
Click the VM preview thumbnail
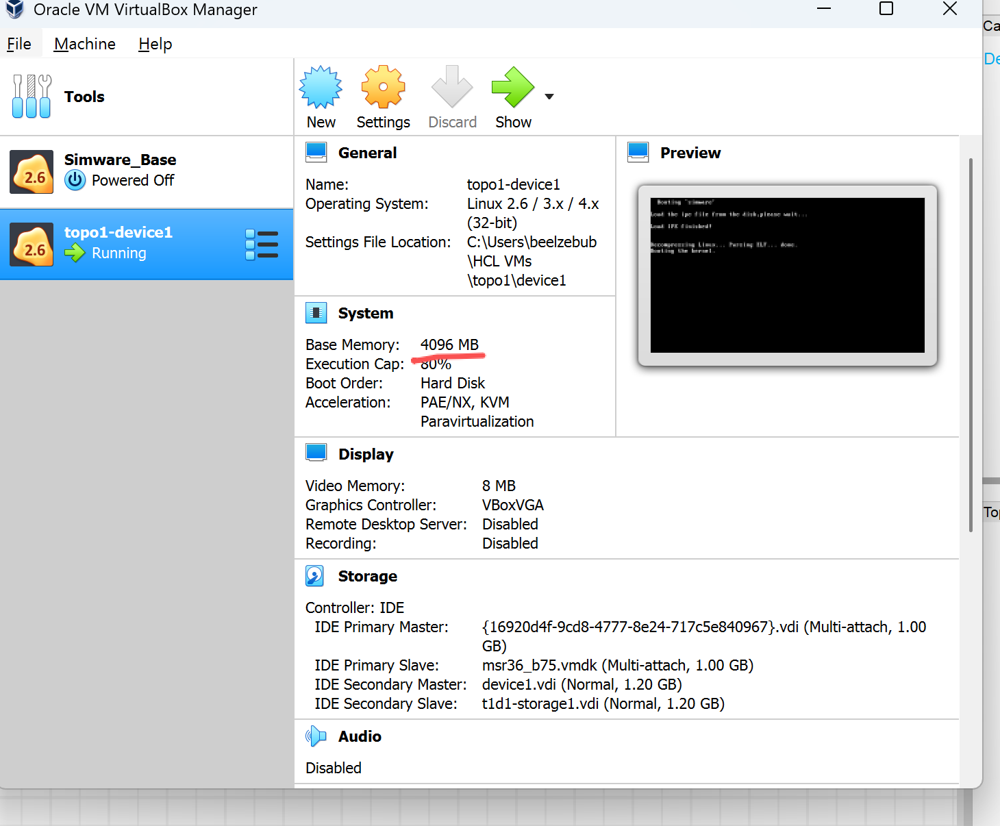787,275
